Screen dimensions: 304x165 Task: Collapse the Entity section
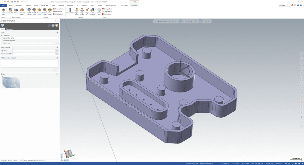[x=57, y=33]
